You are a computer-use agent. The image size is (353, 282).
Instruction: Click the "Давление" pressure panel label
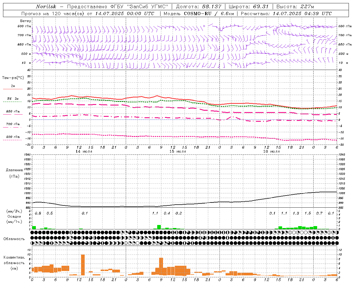[14, 170]
